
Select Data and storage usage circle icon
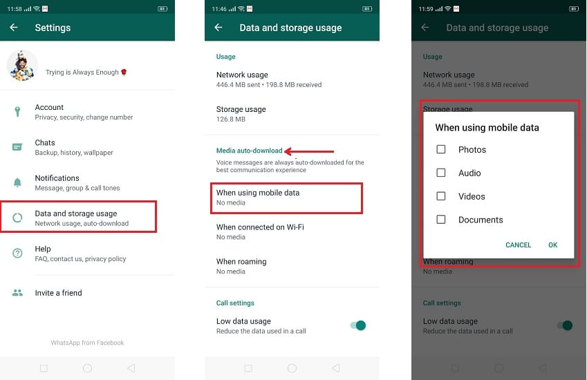coord(17,218)
